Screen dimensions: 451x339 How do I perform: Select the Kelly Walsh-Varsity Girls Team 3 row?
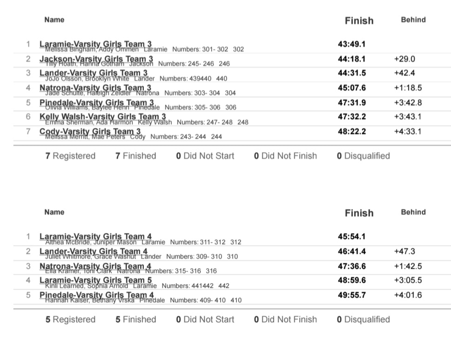(102, 117)
